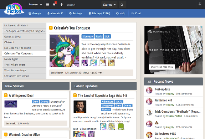Viewport: 205px width, 139px height.
Task: Click the AdChoices icon on Squarespace ad
Action: pos(201,27)
